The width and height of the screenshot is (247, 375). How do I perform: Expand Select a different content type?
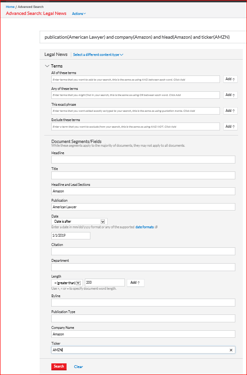pos(98,55)
